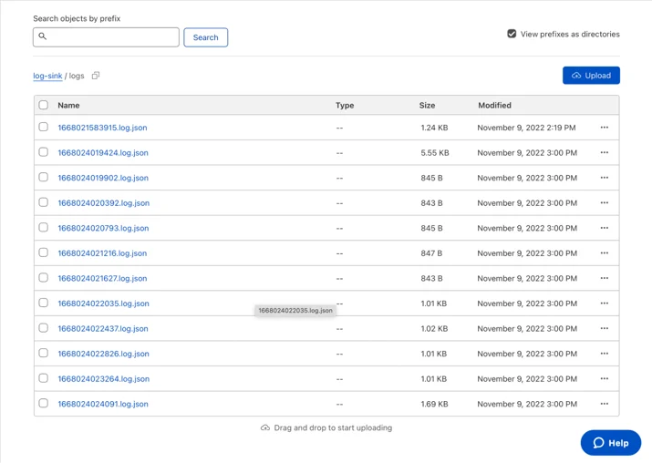652x463 pixels.
Task: Copy the log-sink/logs path icon
Action: [96, 76]
